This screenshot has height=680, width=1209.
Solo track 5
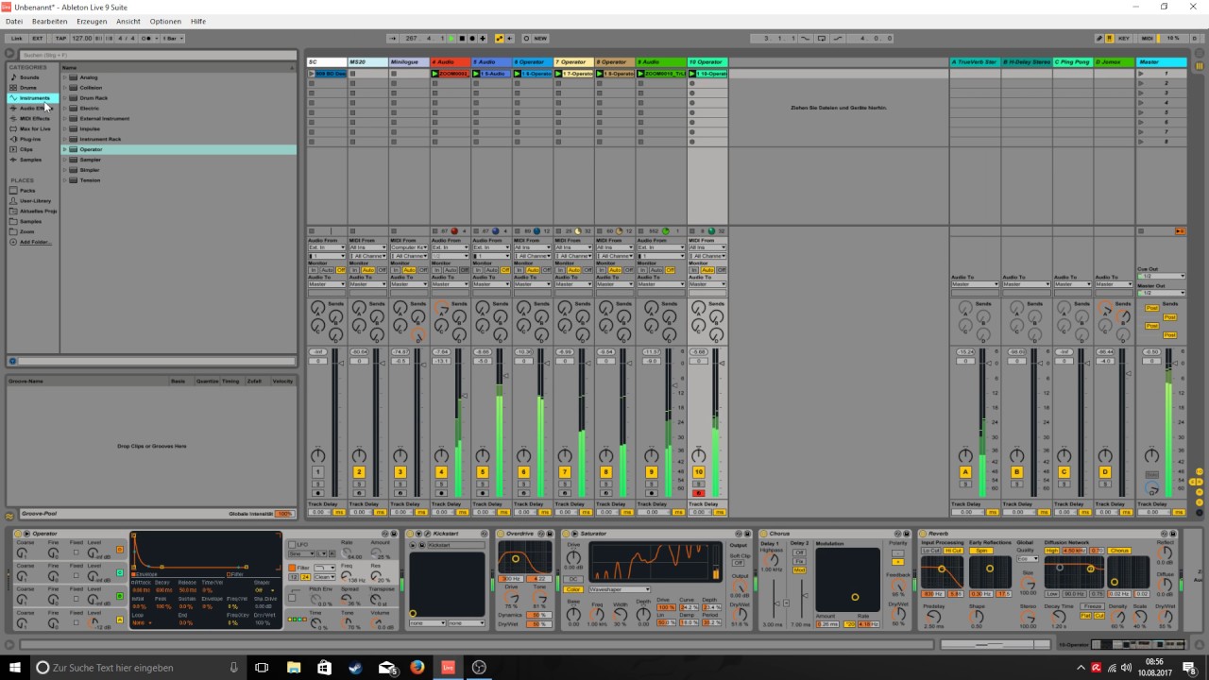pyautogui.click(x=483, y=484)
